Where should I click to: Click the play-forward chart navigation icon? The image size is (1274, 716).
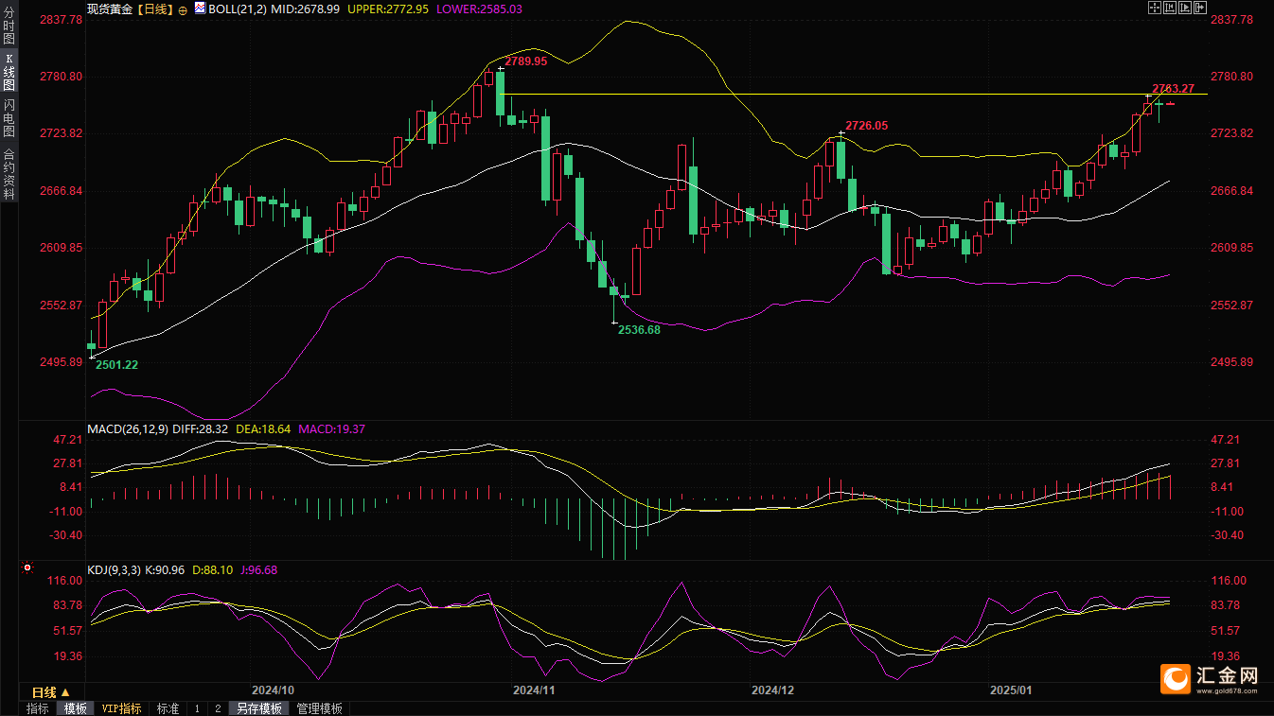coord(1185,8)
